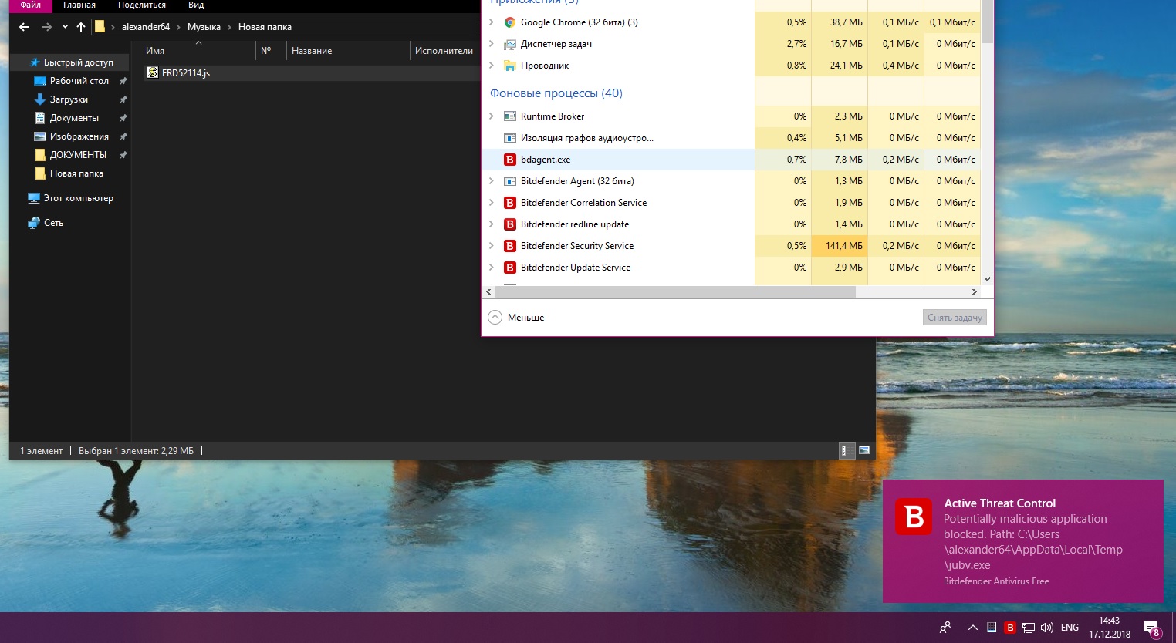
Task: Show hidden tray icons chevron
Action: (x=972, y=628)
